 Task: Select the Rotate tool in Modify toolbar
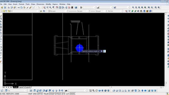point(1,33)
